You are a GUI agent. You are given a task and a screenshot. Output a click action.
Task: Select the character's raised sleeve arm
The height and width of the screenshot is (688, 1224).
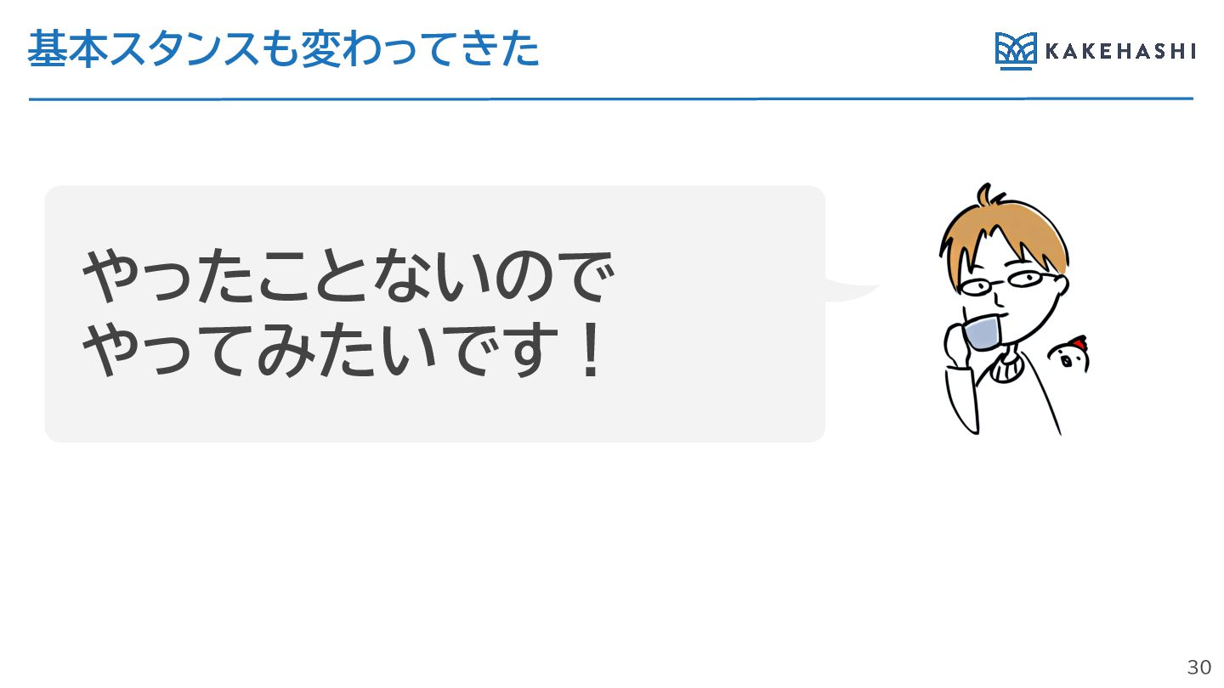point(962,398)
